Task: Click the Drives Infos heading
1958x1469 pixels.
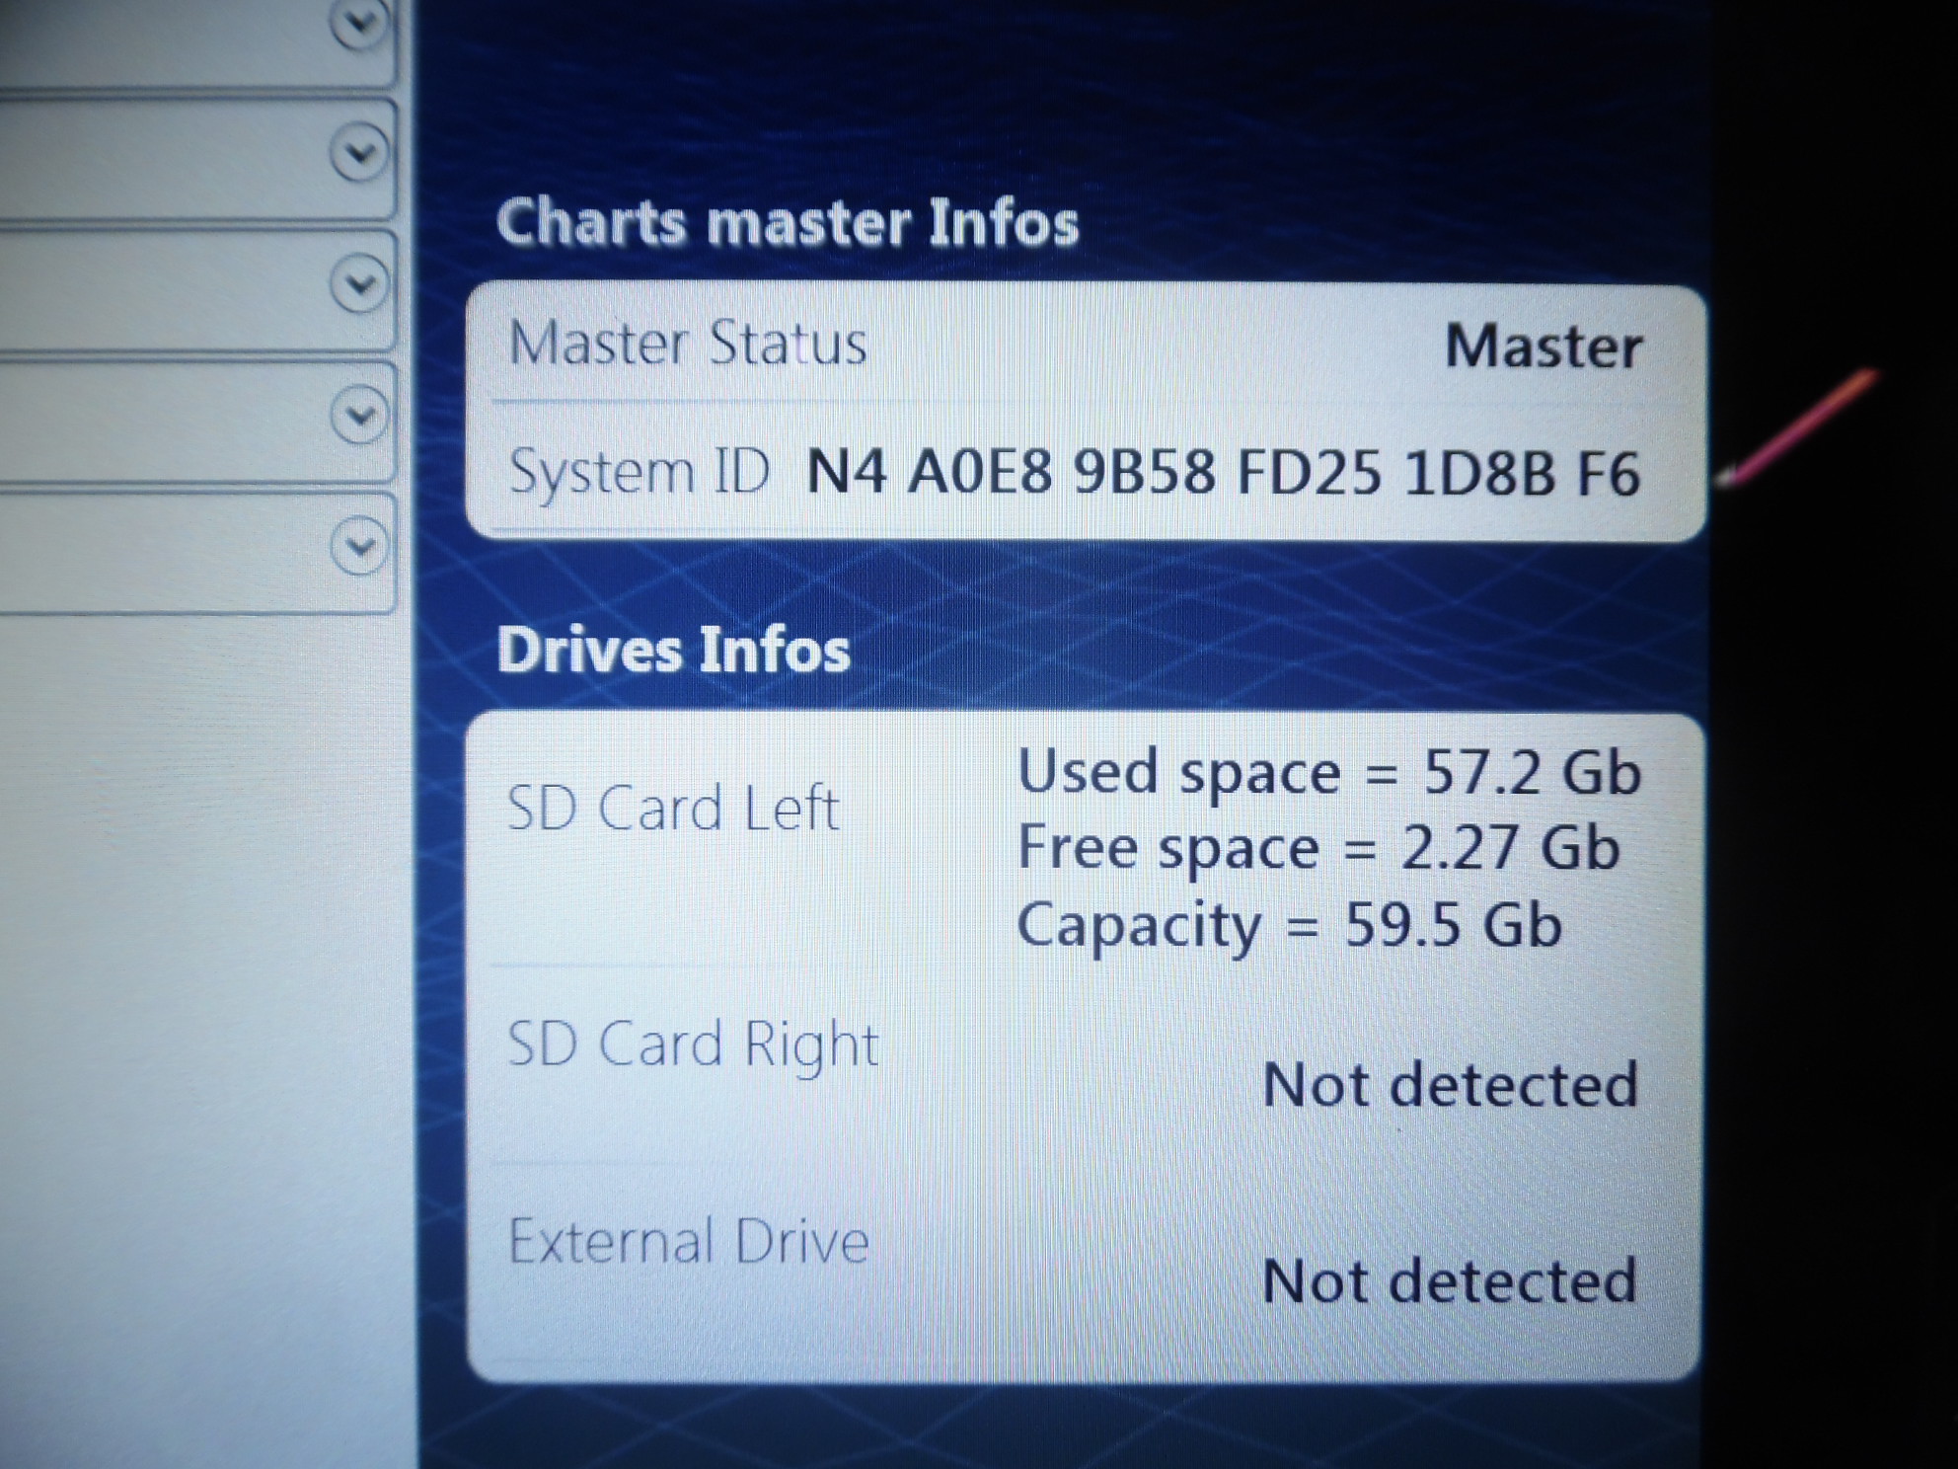Action: pyautogui.click(x=673, y=651)
